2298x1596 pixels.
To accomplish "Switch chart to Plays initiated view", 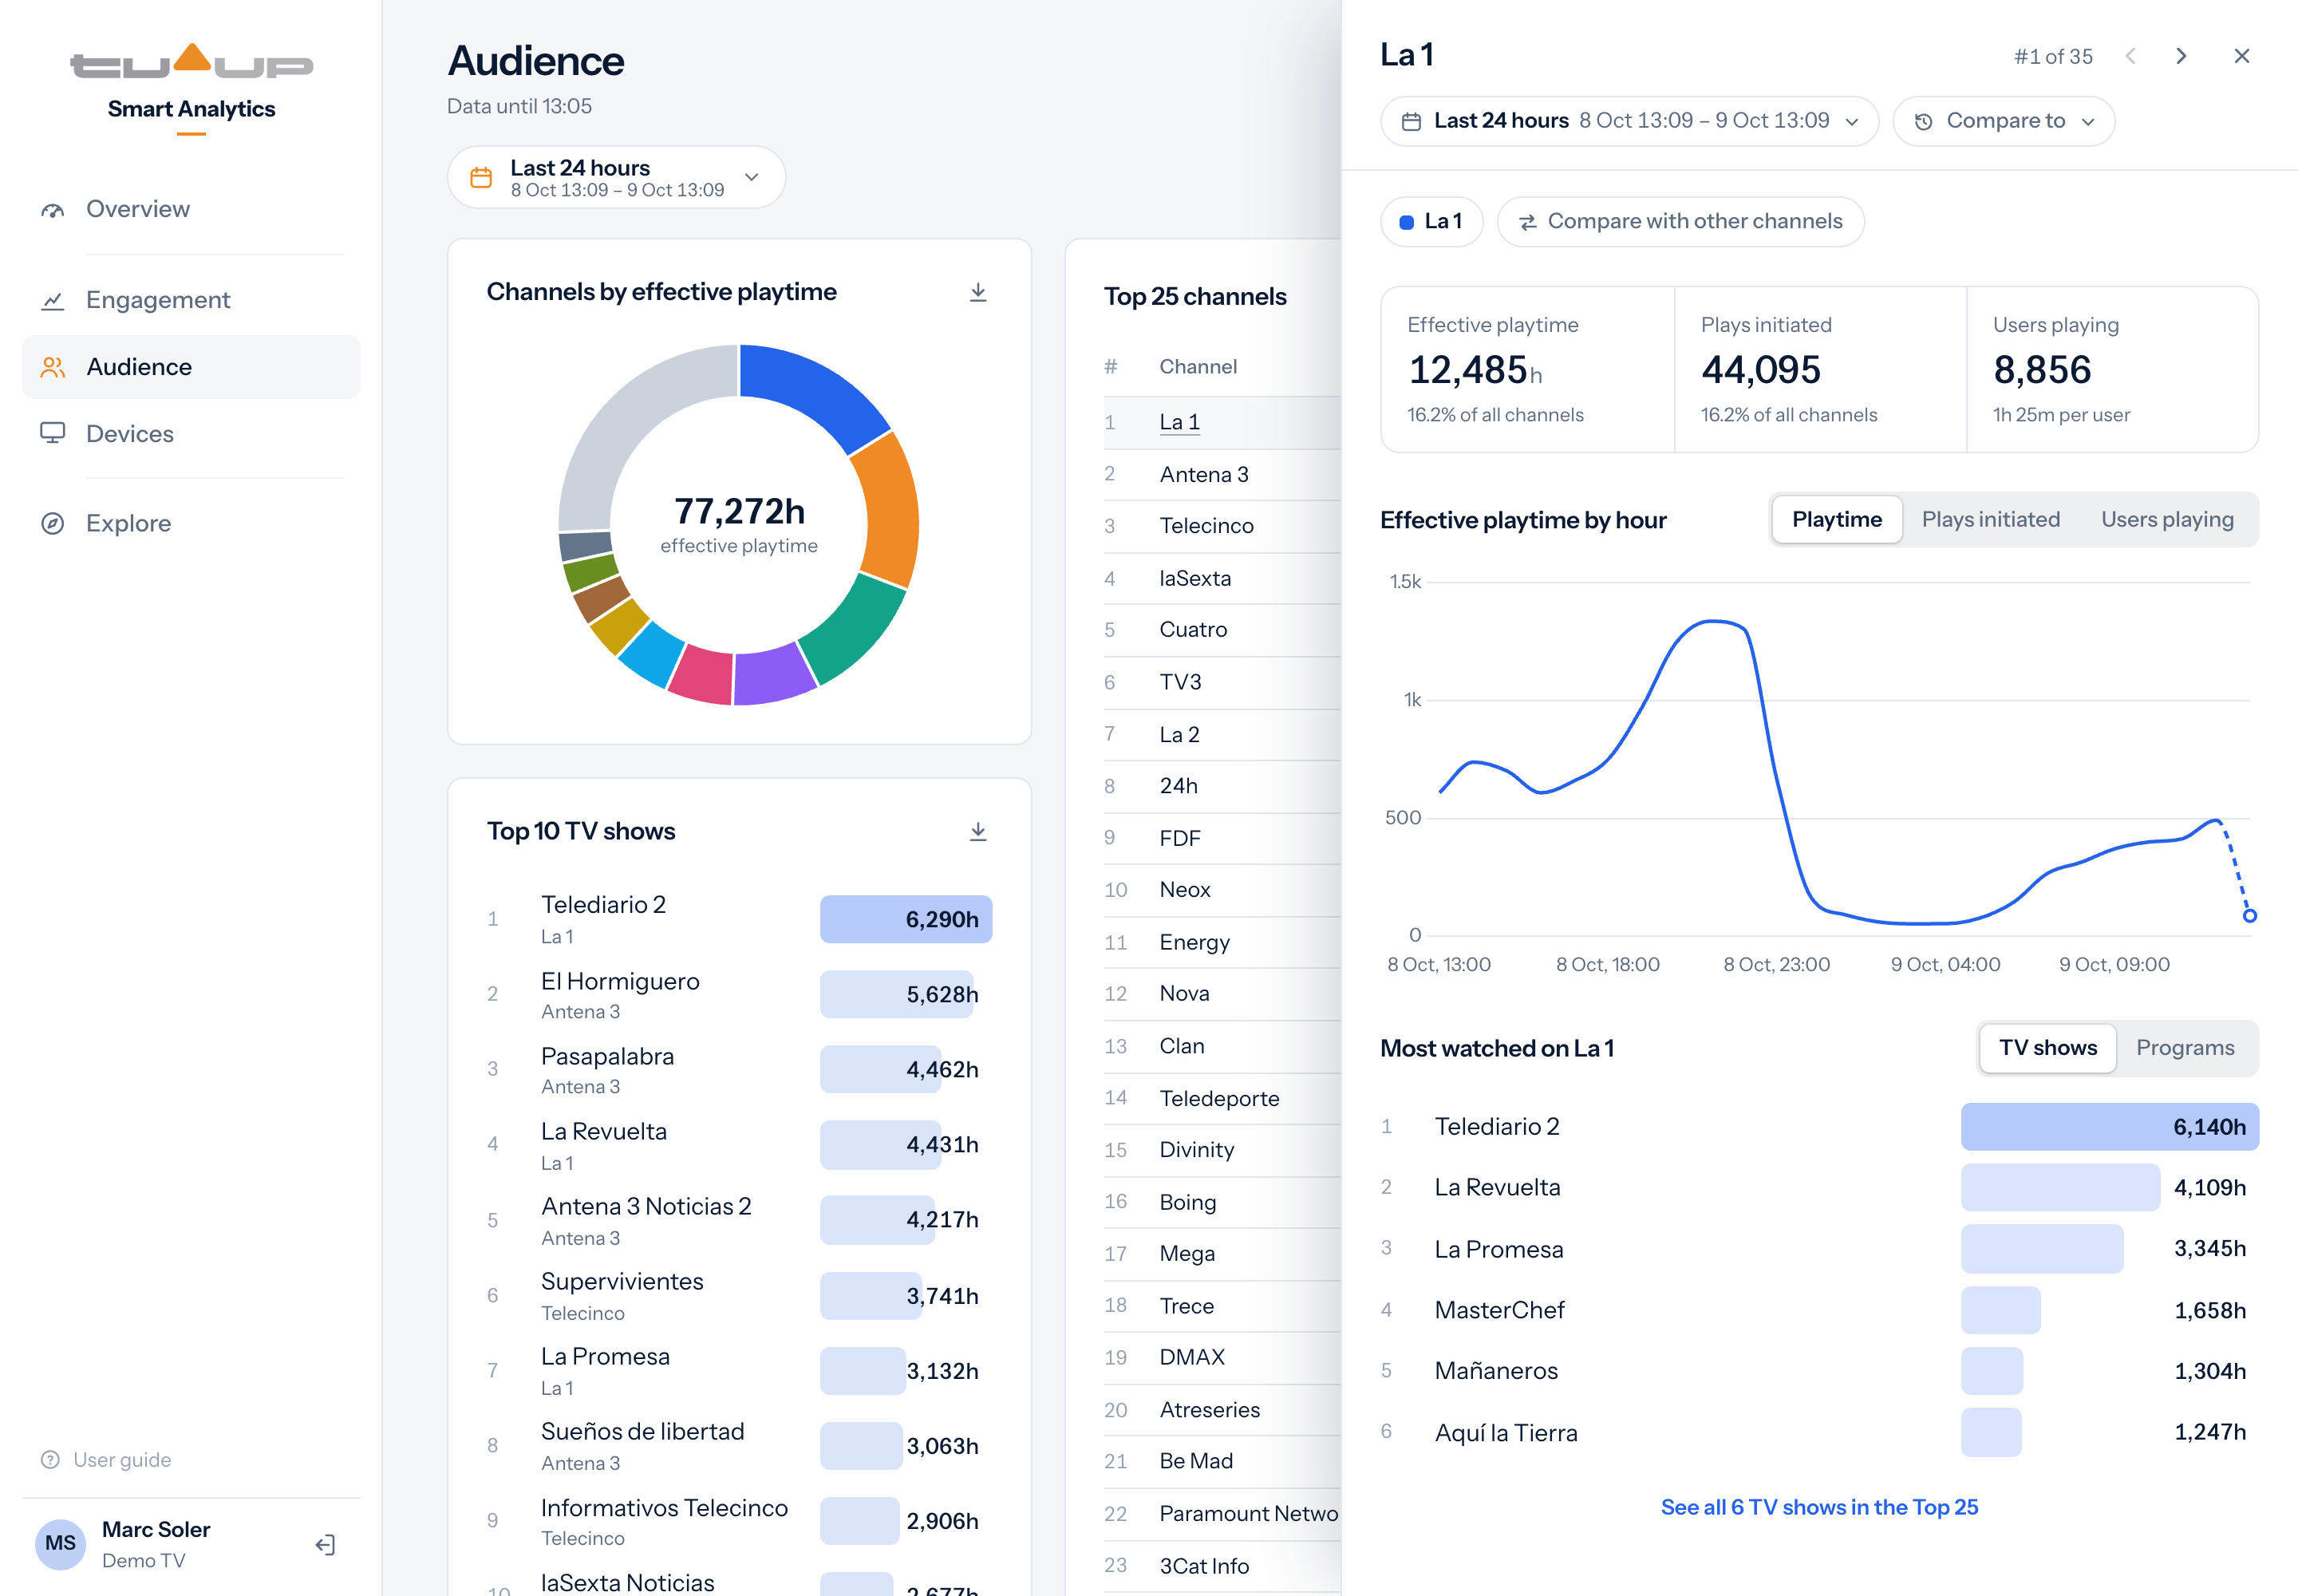I will (1990, 520).
